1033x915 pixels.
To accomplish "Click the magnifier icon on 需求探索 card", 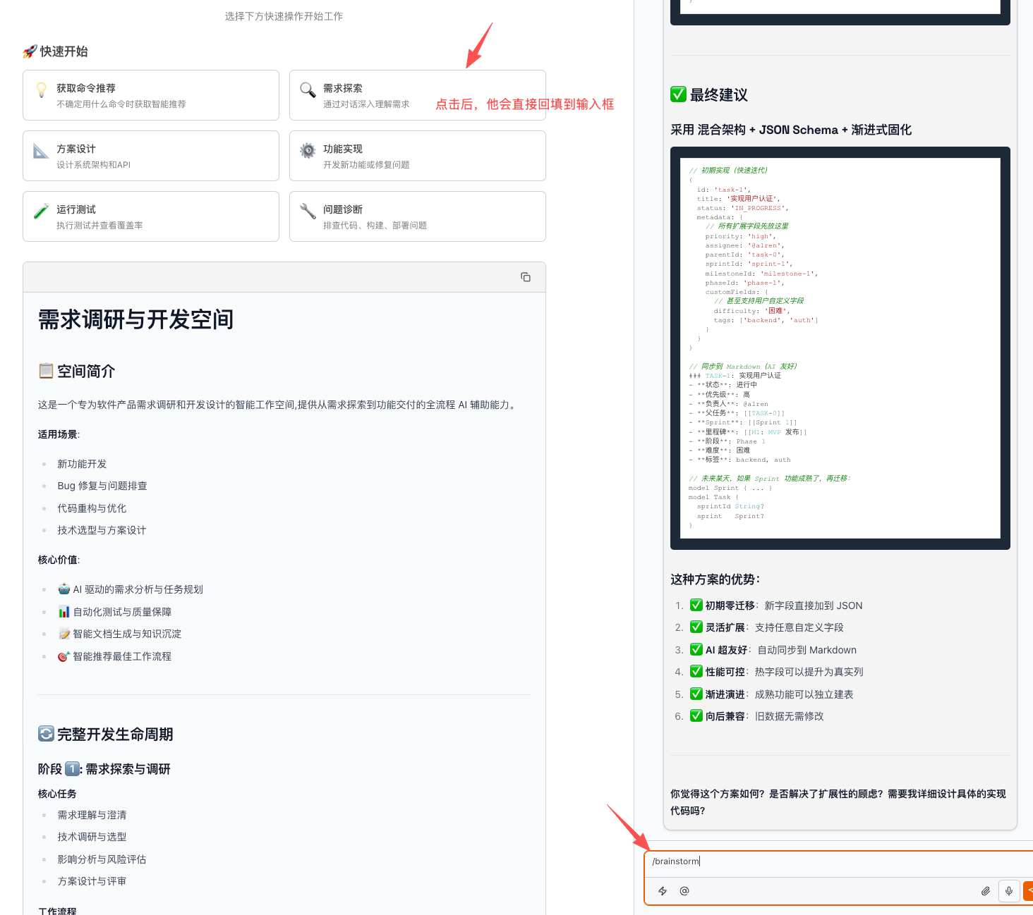I will [x=308, y=90].
